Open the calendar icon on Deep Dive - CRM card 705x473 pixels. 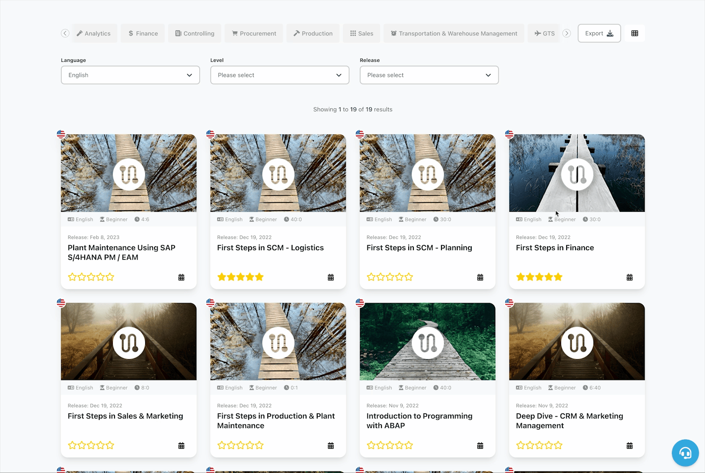click(630, 446)
